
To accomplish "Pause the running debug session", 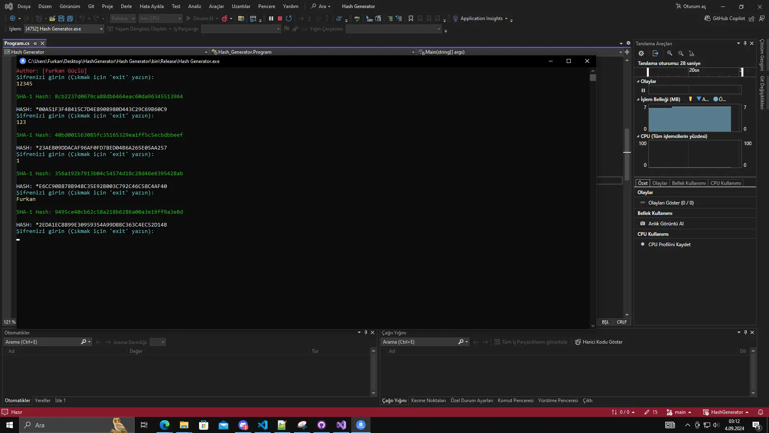I will (271, 18).
